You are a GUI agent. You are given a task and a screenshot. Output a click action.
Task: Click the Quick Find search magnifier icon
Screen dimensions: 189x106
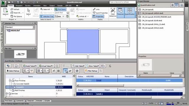(68, 13)
